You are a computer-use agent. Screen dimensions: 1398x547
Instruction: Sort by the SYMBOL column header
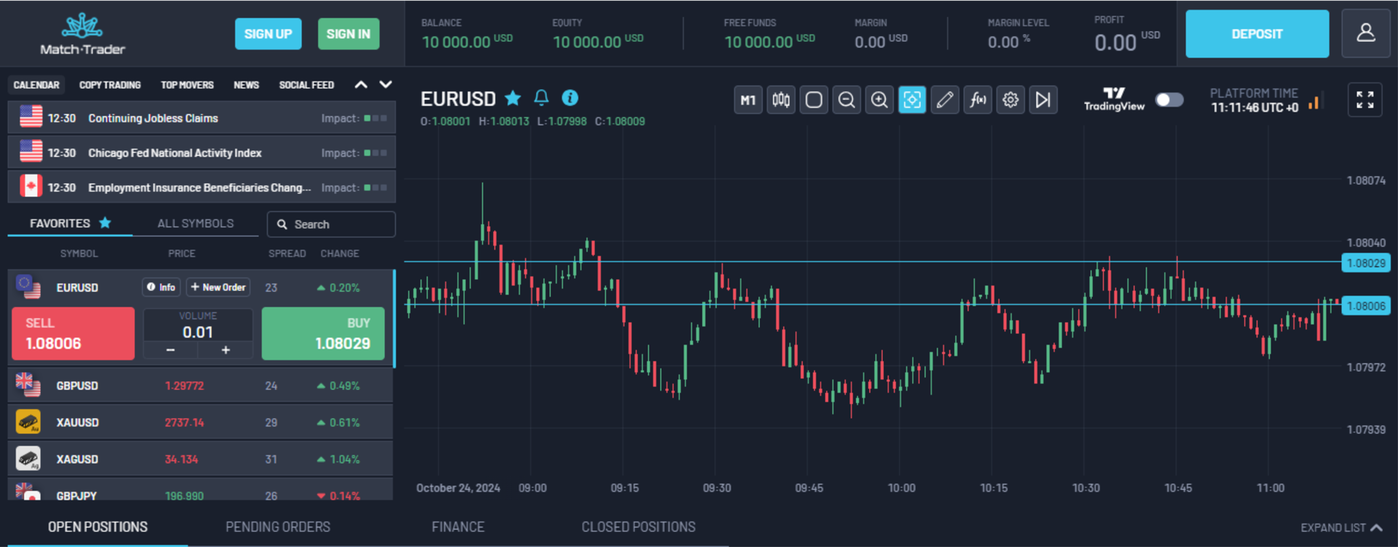(x=79, y=253)
